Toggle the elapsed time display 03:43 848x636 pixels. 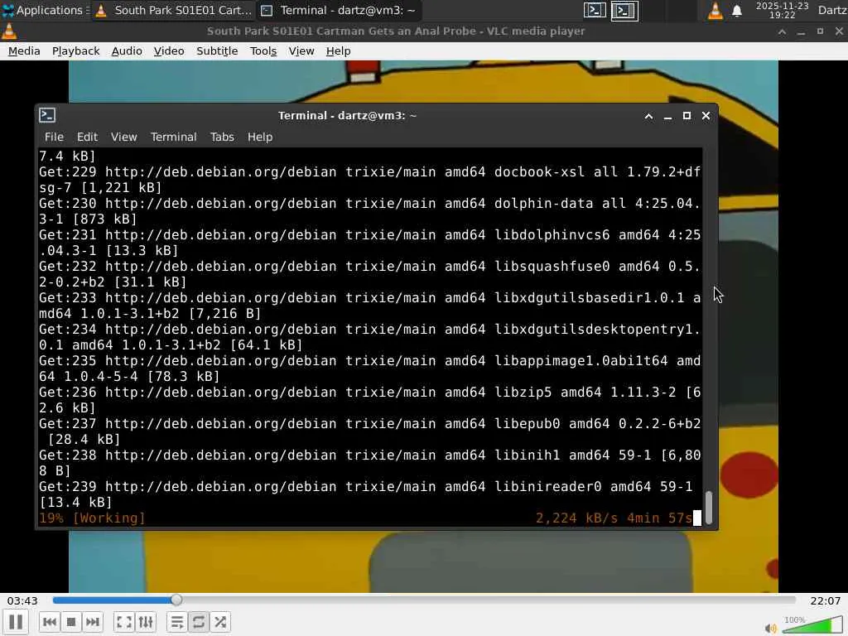pyautogui.click(x=22, y=601)
